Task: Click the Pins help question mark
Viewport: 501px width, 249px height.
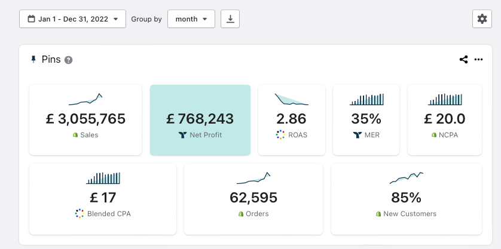Action: (x=69, y=60)
